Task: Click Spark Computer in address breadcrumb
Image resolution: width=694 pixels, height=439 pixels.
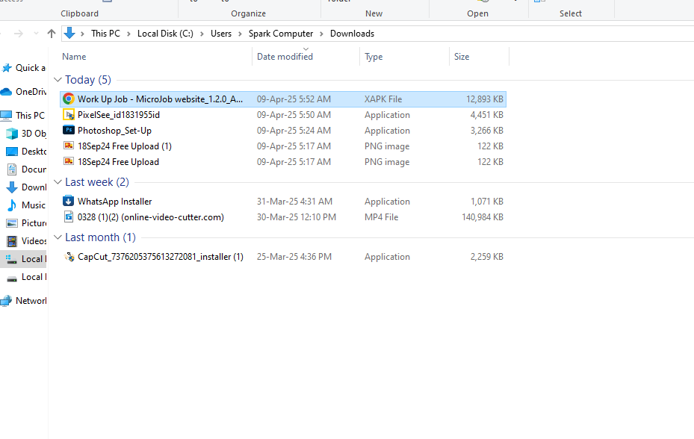Action: point(281,33)
